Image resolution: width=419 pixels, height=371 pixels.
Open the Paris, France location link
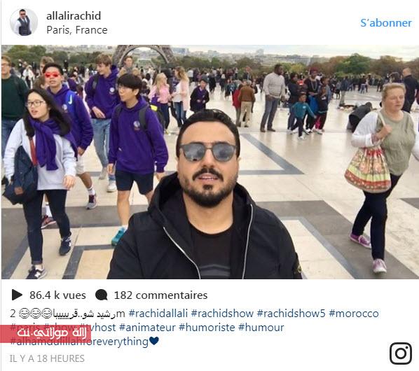point(77,30)
